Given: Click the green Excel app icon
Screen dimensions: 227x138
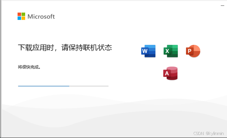Looking at the screenshot, I should point(171,51).
